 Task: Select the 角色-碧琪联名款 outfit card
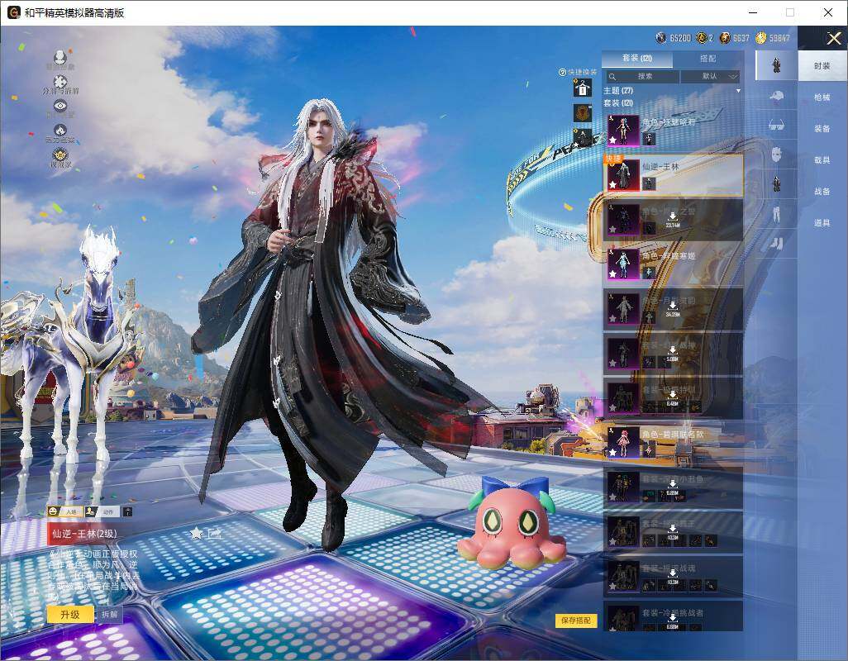click(x=674, y=442)
